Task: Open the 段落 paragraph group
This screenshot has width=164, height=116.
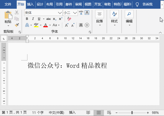Action: click(100, 18)
